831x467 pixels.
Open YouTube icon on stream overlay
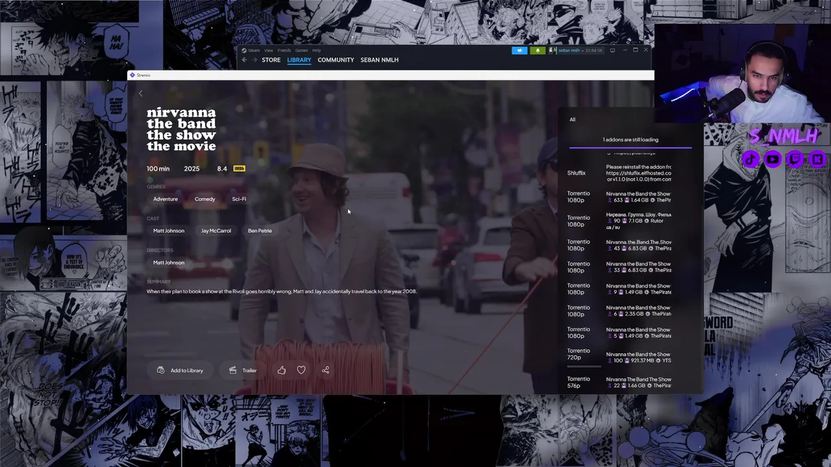[x=773, y=159]
